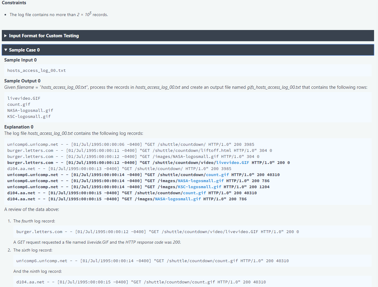The image size is (378, 287).
Task: Click the Sample Case 0 header bar
Action: 121,50
